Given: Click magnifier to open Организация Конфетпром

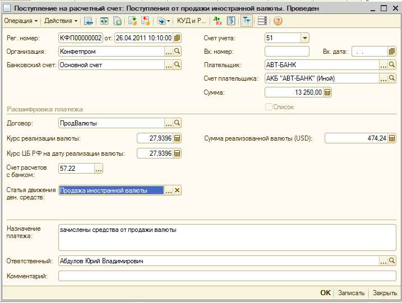Looking at the screenshot, I should click(x=177, y=52).
